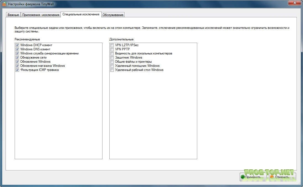Image resolution: width=303 pixels, height=187 pixels.
Task: Select Удаленный рабочий стол Windows row text
Action: coord(139,70)
